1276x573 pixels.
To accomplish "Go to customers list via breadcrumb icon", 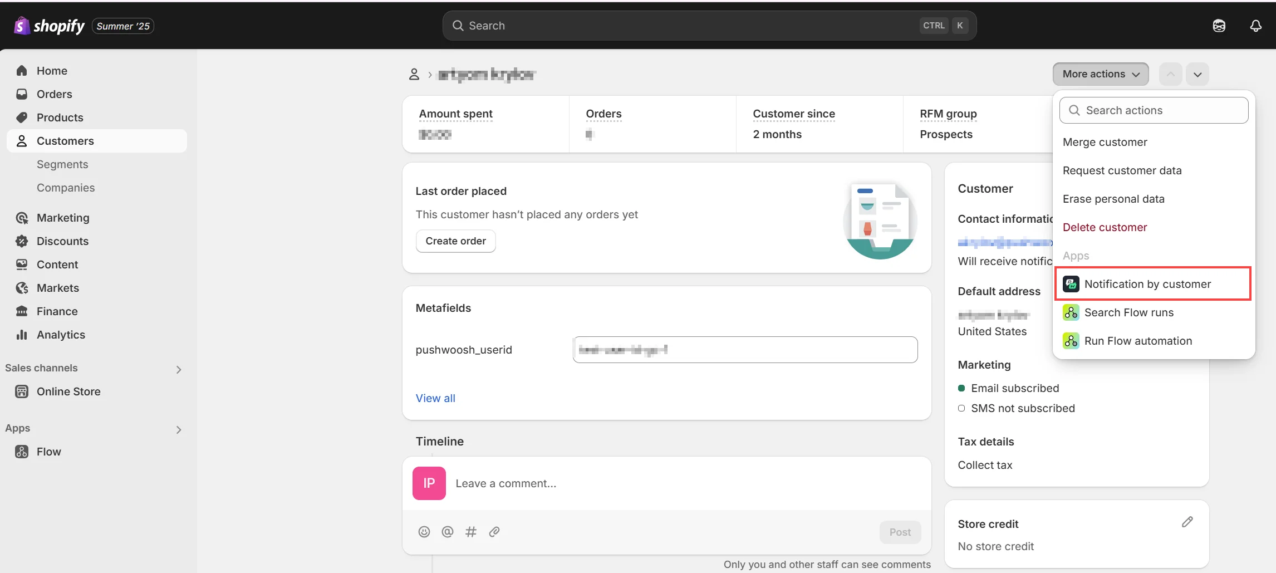I will click(414, 74).
